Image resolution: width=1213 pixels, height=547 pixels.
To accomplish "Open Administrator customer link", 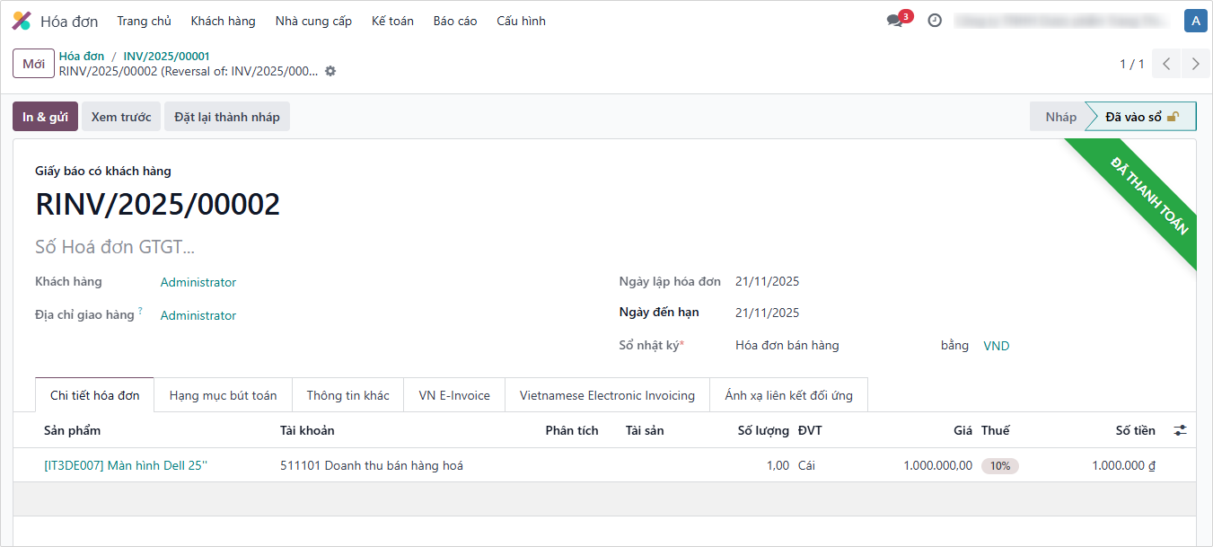I will (198, 282).
